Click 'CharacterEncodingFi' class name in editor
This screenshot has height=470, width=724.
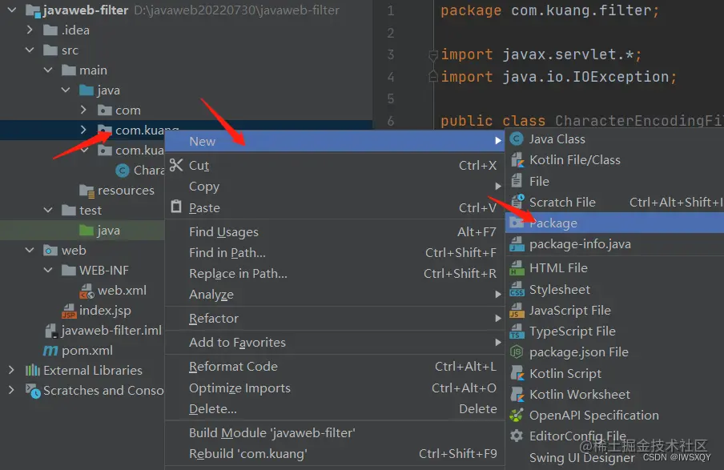pos(639,120)
